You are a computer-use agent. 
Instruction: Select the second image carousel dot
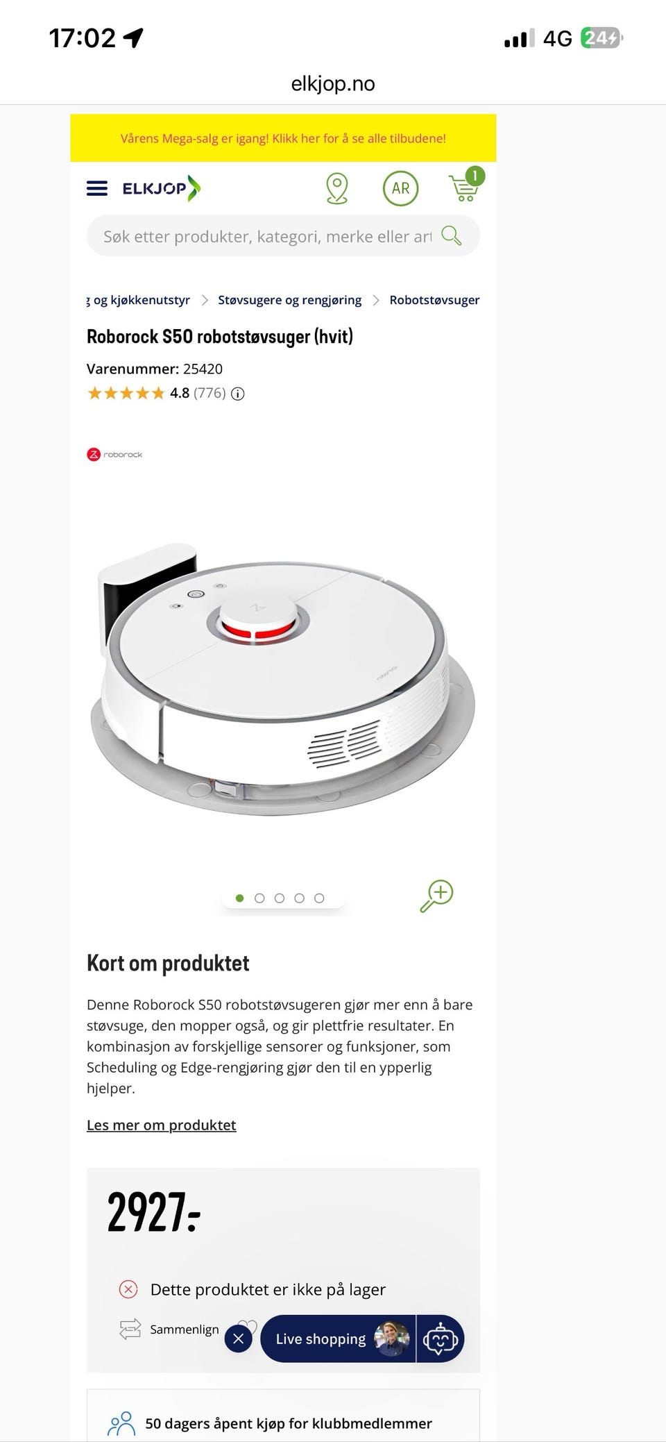point(259,898)
